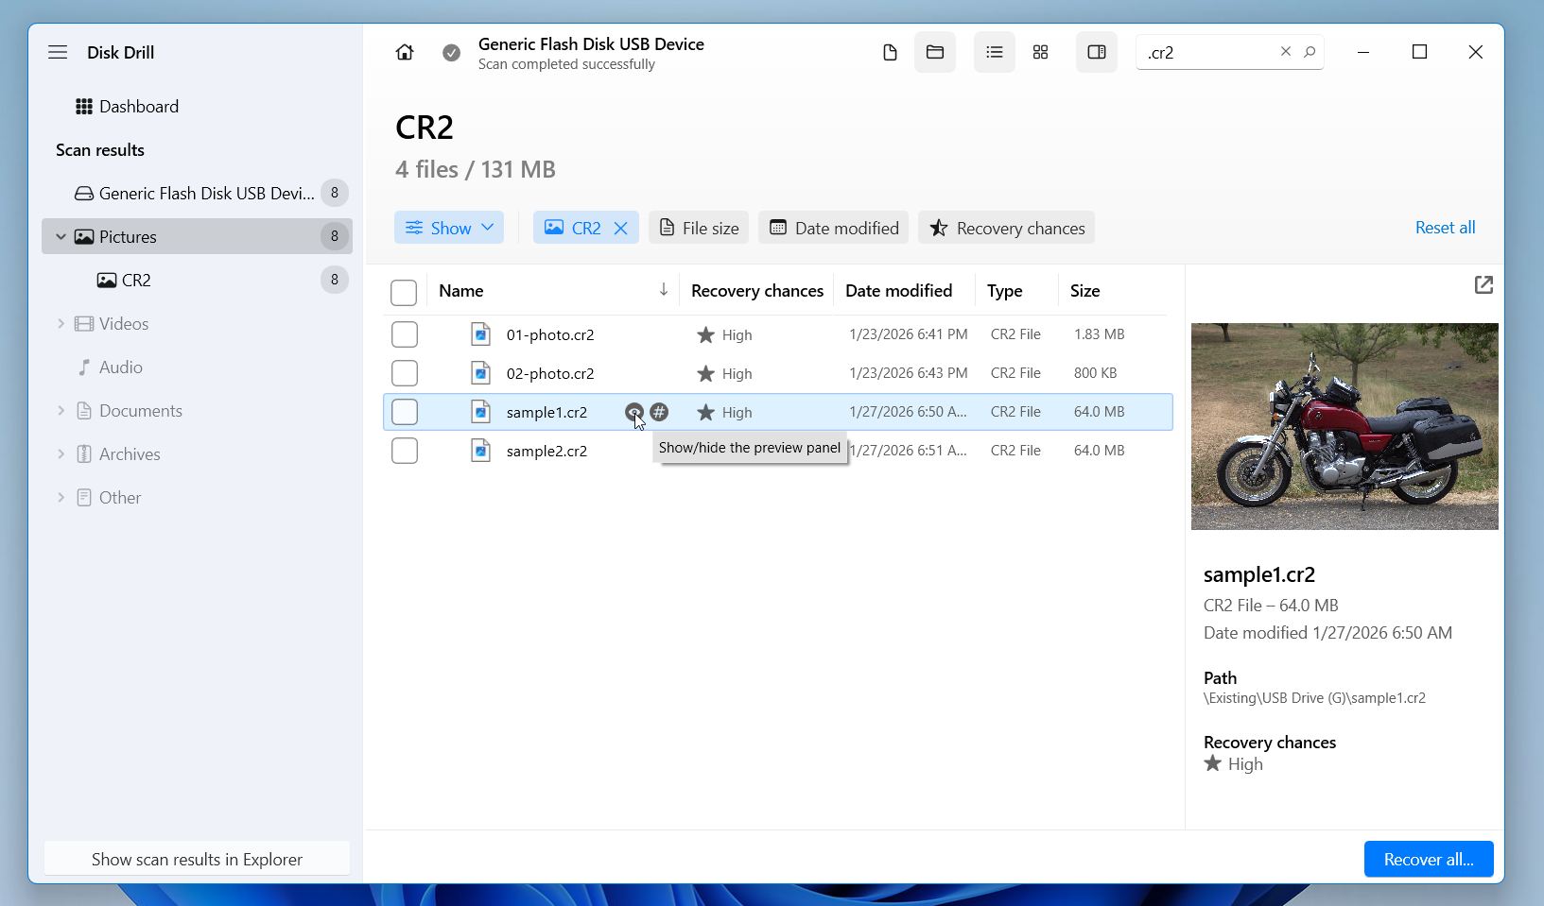This screenshot has width=1544, height=906.
Task: Switch to file type view
Action: [889, 52]
